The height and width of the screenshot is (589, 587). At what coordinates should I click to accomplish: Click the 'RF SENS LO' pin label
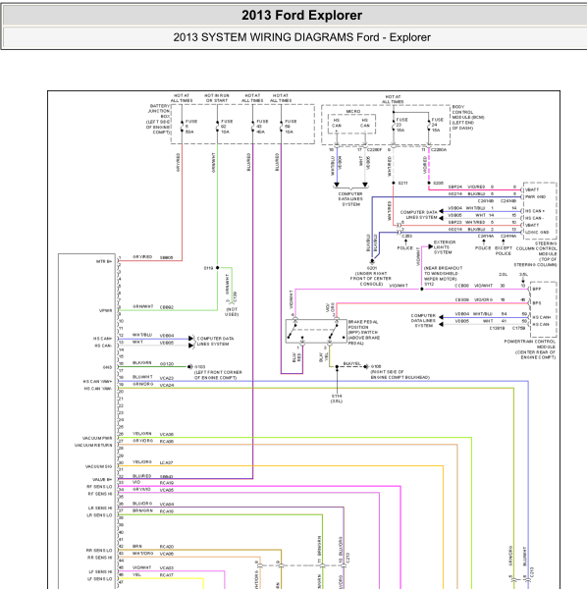point(99,487)
